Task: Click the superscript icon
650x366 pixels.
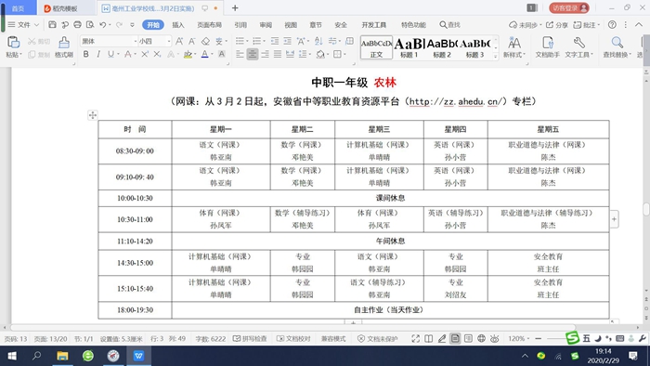Action: 145,54
